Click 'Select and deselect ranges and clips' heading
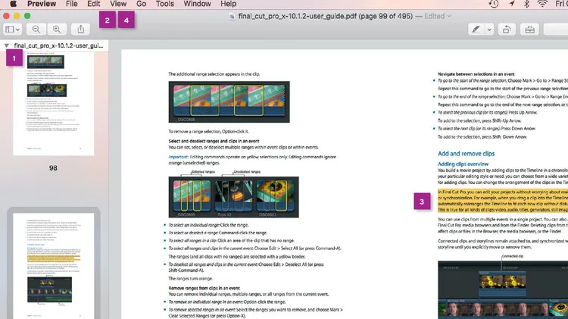This screenshot has height=319, width=568. click(x=214, y=141)
